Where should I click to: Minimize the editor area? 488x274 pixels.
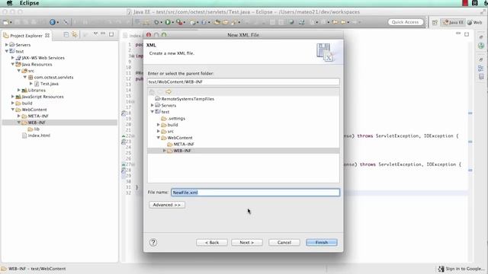coord(458,33)
